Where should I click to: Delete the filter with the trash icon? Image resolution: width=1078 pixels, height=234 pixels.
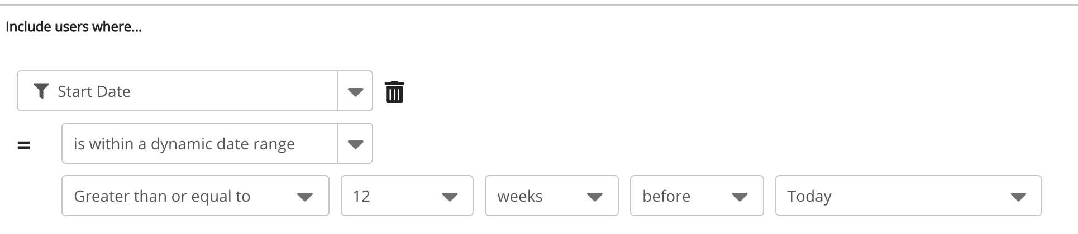tap(394, 92)
